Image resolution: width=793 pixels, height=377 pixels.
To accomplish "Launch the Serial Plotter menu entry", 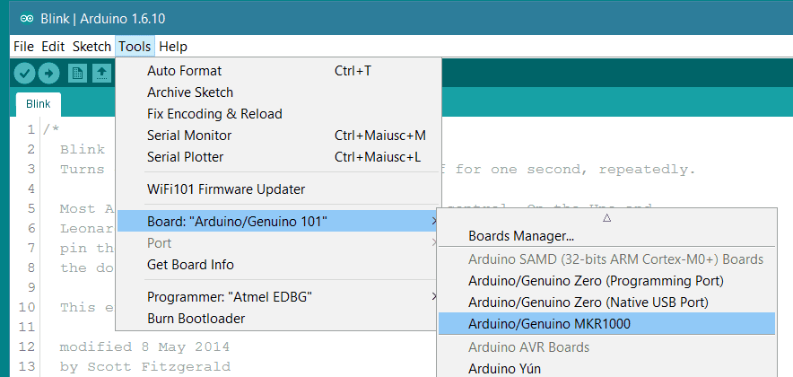I will [x=186, y=157].
